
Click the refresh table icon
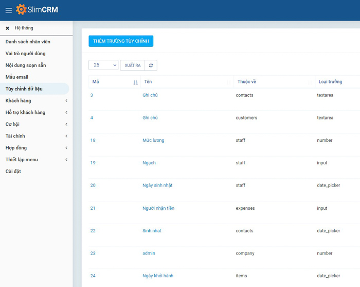pos(151,65)
